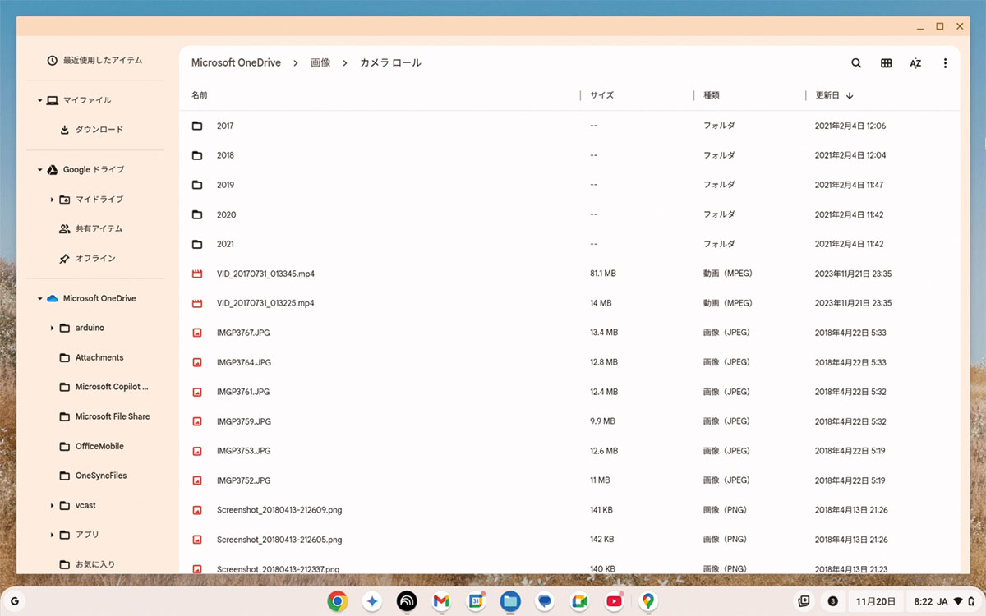Open Gemini sparkle app on shelf

(x=371, y=601)
